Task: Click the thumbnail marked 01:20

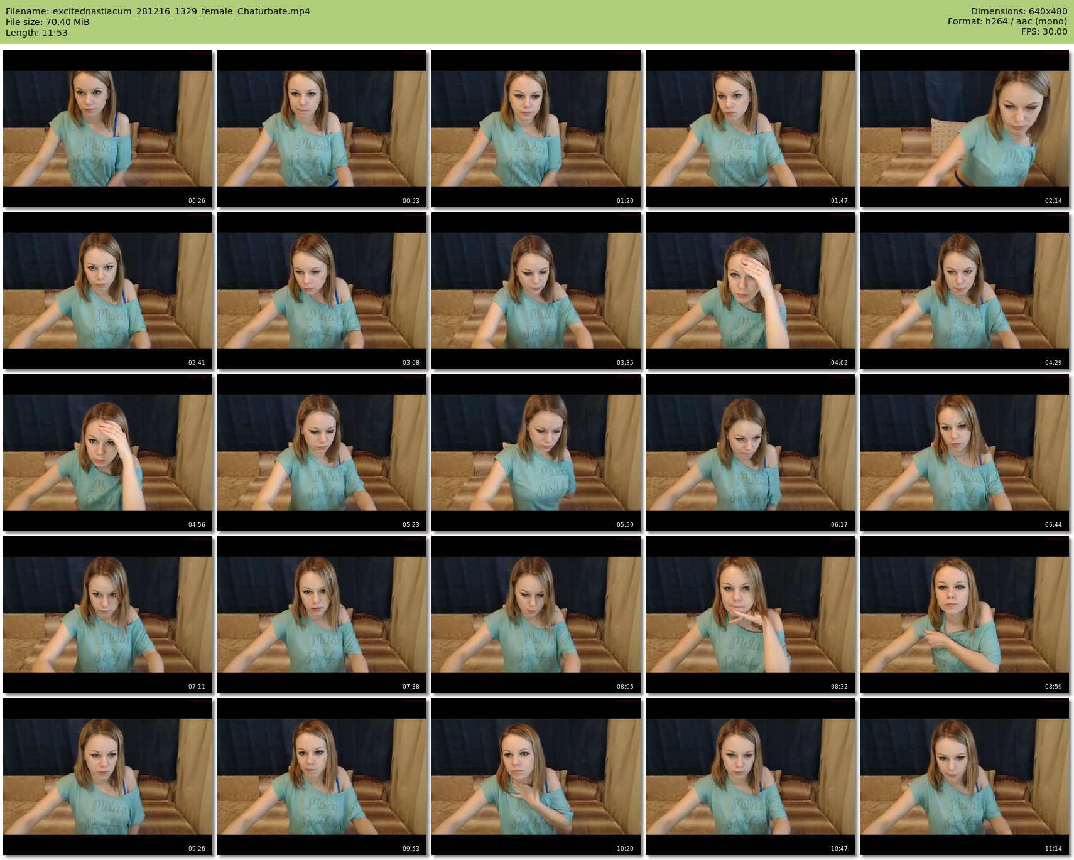Action: (536, 129)
